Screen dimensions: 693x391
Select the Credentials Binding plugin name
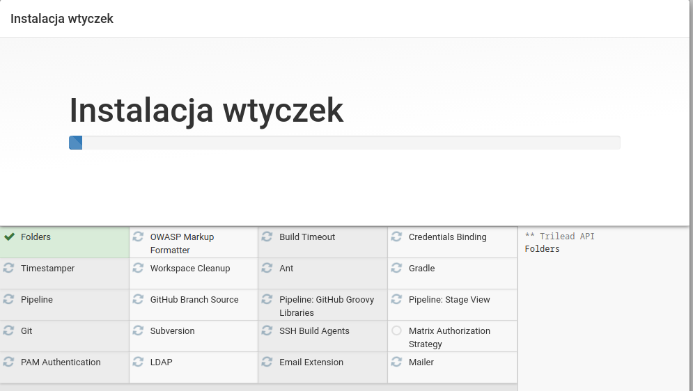coord(448,237)
